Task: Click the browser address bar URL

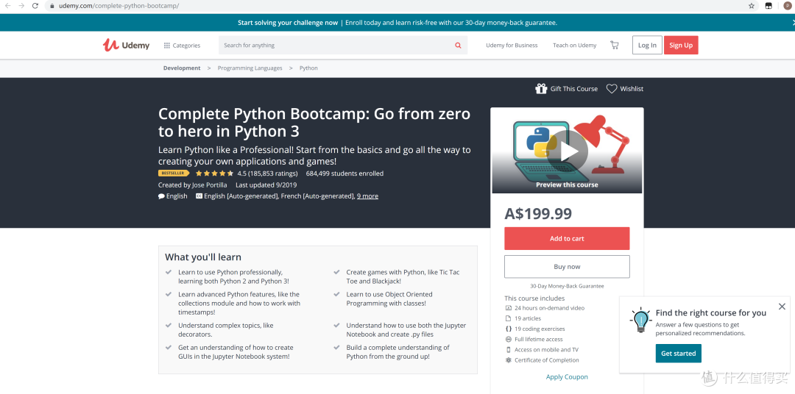Action: click(119, 6)
